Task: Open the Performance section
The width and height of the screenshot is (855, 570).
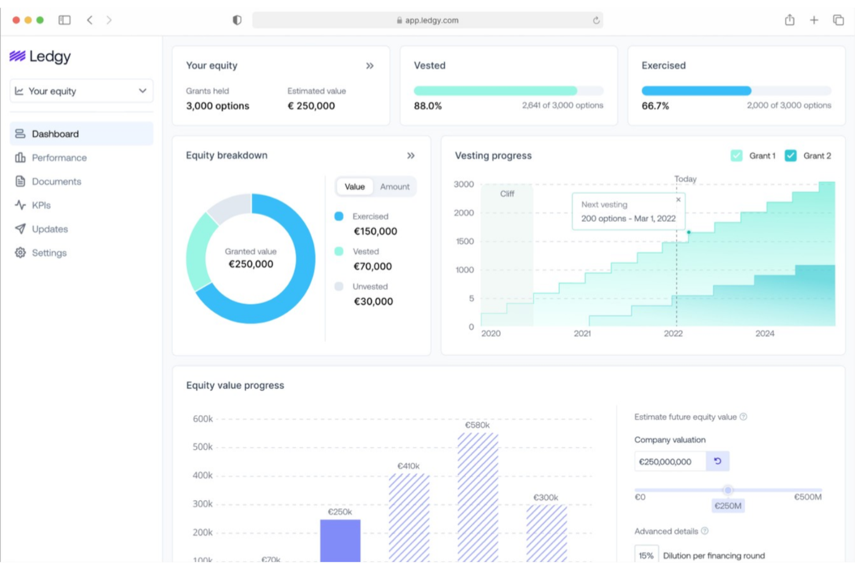Action: click(x=59, y=157)
